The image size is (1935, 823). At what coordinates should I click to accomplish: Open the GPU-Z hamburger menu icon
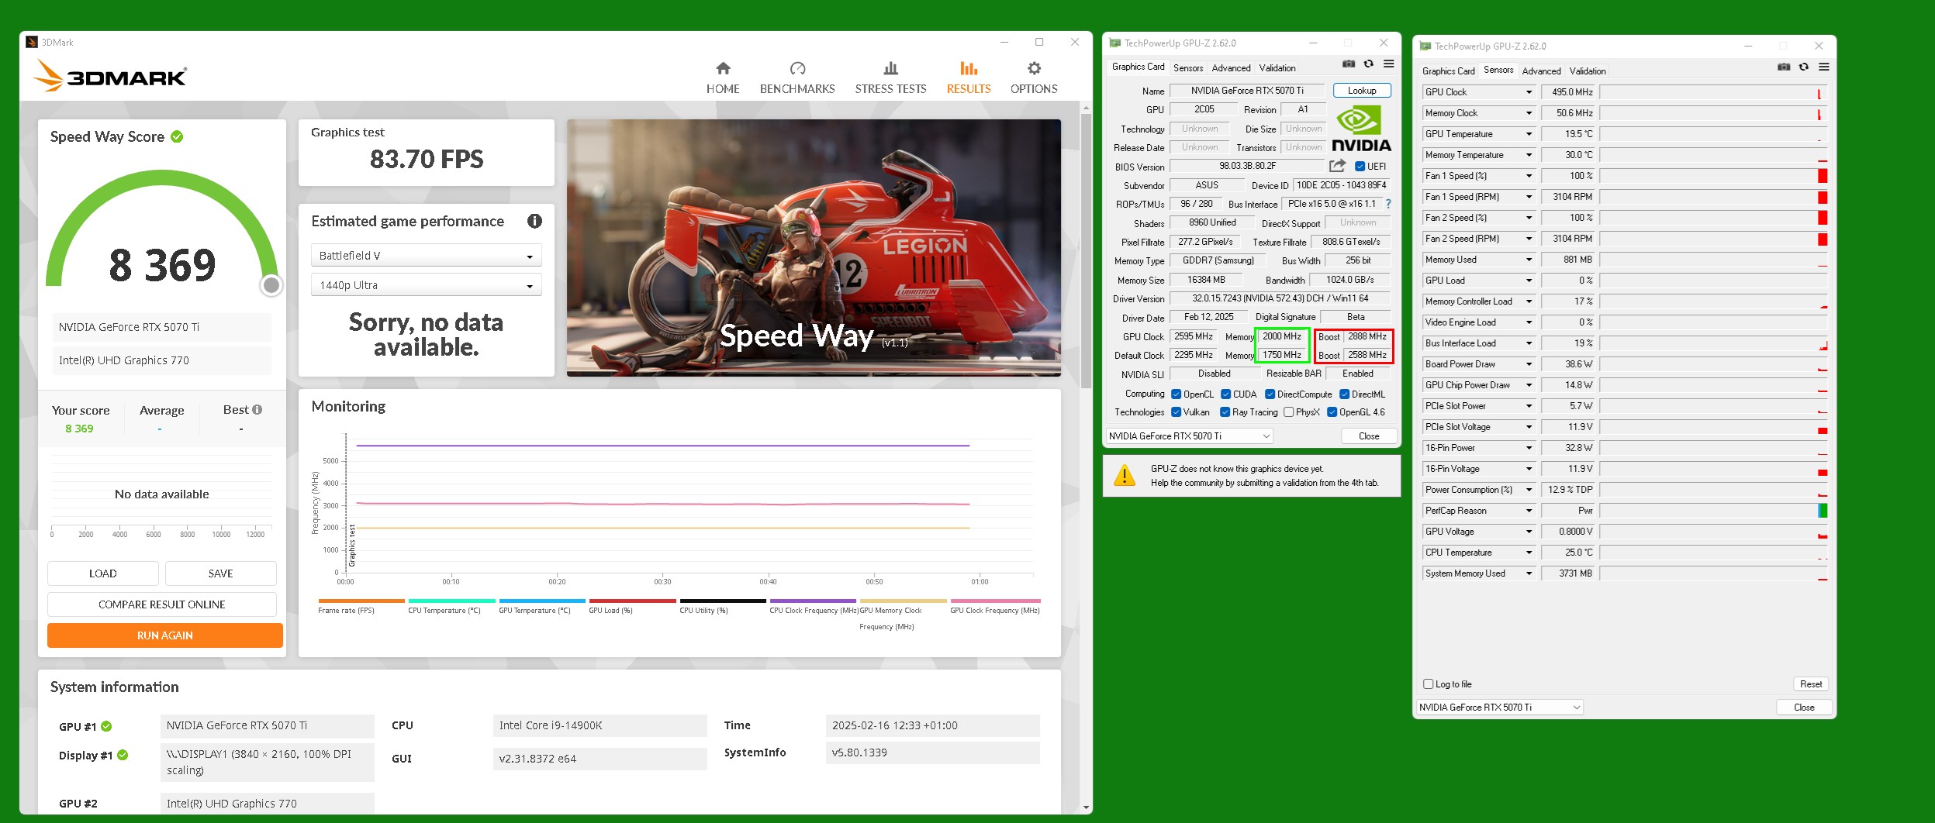(1389, 64)
